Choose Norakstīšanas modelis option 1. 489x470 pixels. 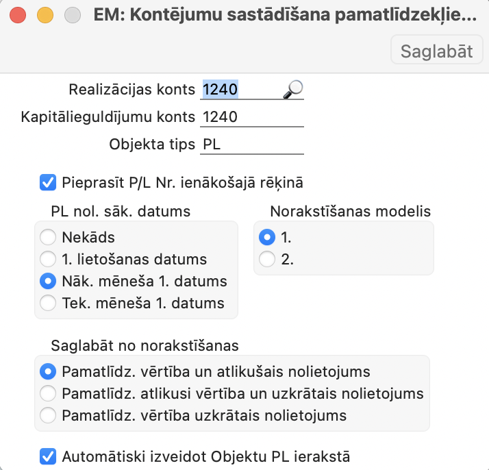267,238
